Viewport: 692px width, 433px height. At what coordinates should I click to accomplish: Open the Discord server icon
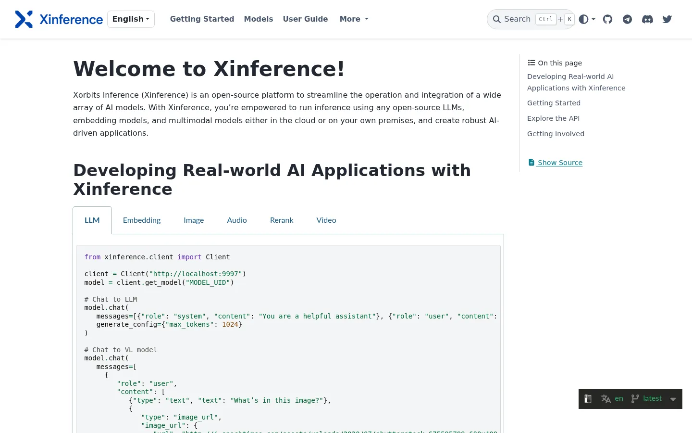[647, 19]
